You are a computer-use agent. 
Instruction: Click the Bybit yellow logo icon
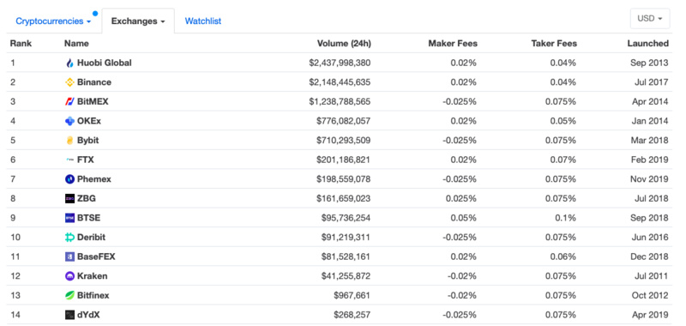(x=69, y=141)
